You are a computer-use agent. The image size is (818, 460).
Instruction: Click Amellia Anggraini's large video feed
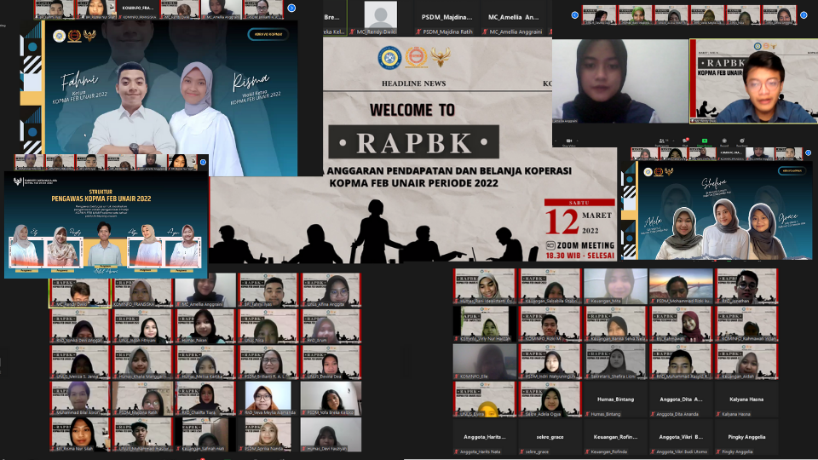tap(619, 81)
